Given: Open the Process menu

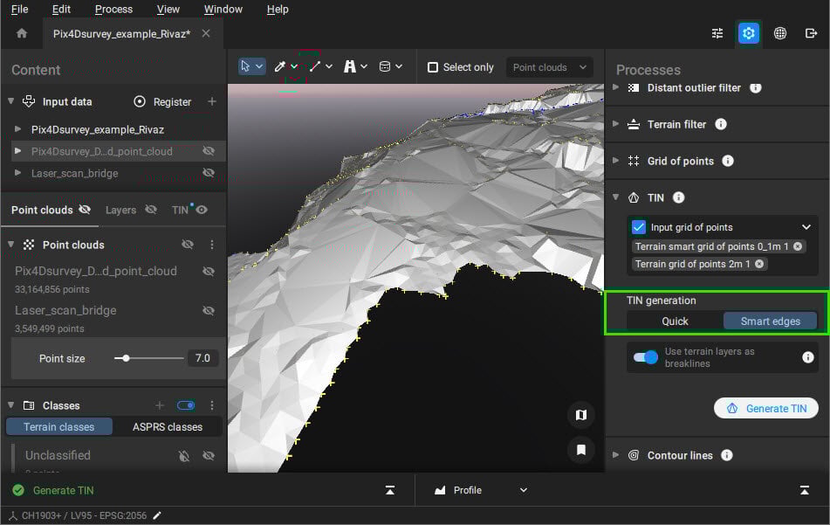Looking at the screenshot, I should pyautogui.click(x=113, y=10).
